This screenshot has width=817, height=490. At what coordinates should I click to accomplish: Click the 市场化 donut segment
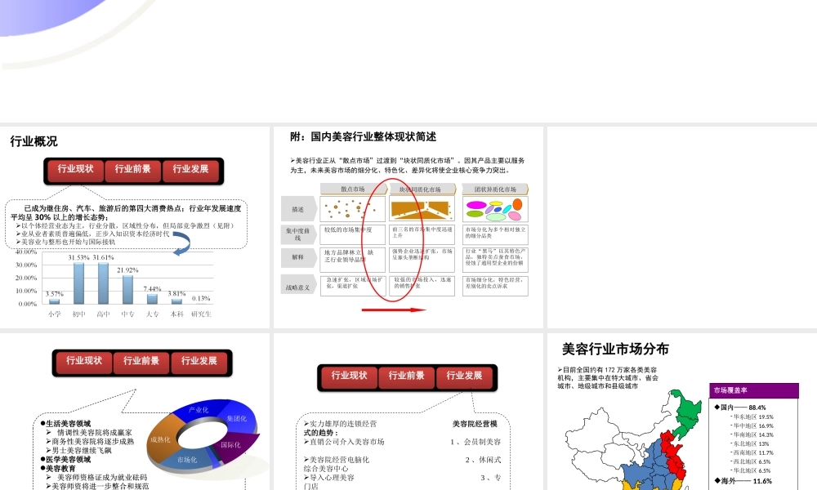tap(187, 461)
